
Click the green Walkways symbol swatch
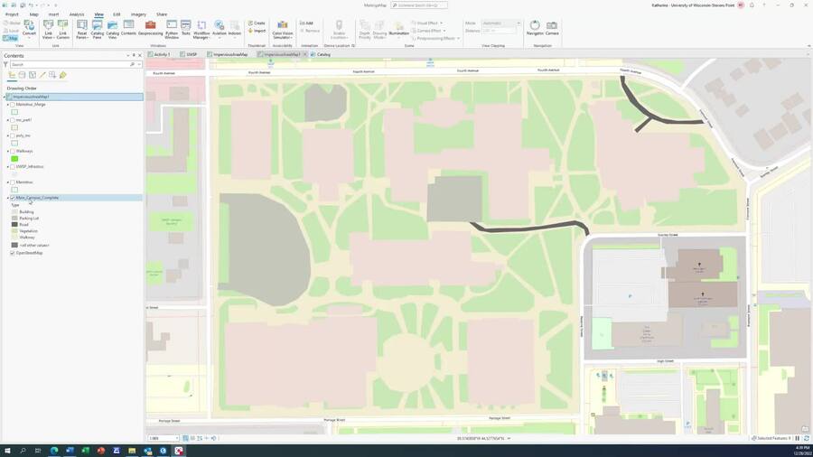pyautogui.click(x=14, y=159)
